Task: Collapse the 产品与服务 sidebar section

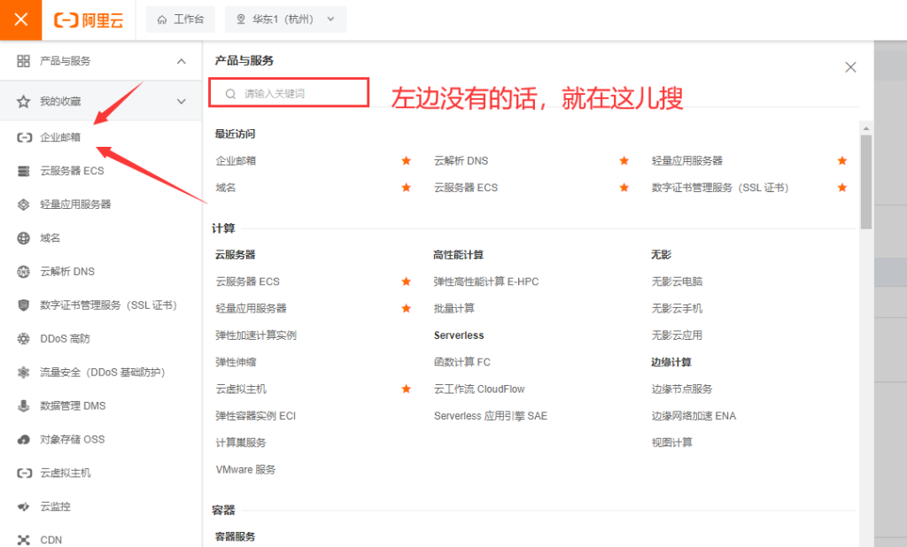Action: tap(181, 61)
